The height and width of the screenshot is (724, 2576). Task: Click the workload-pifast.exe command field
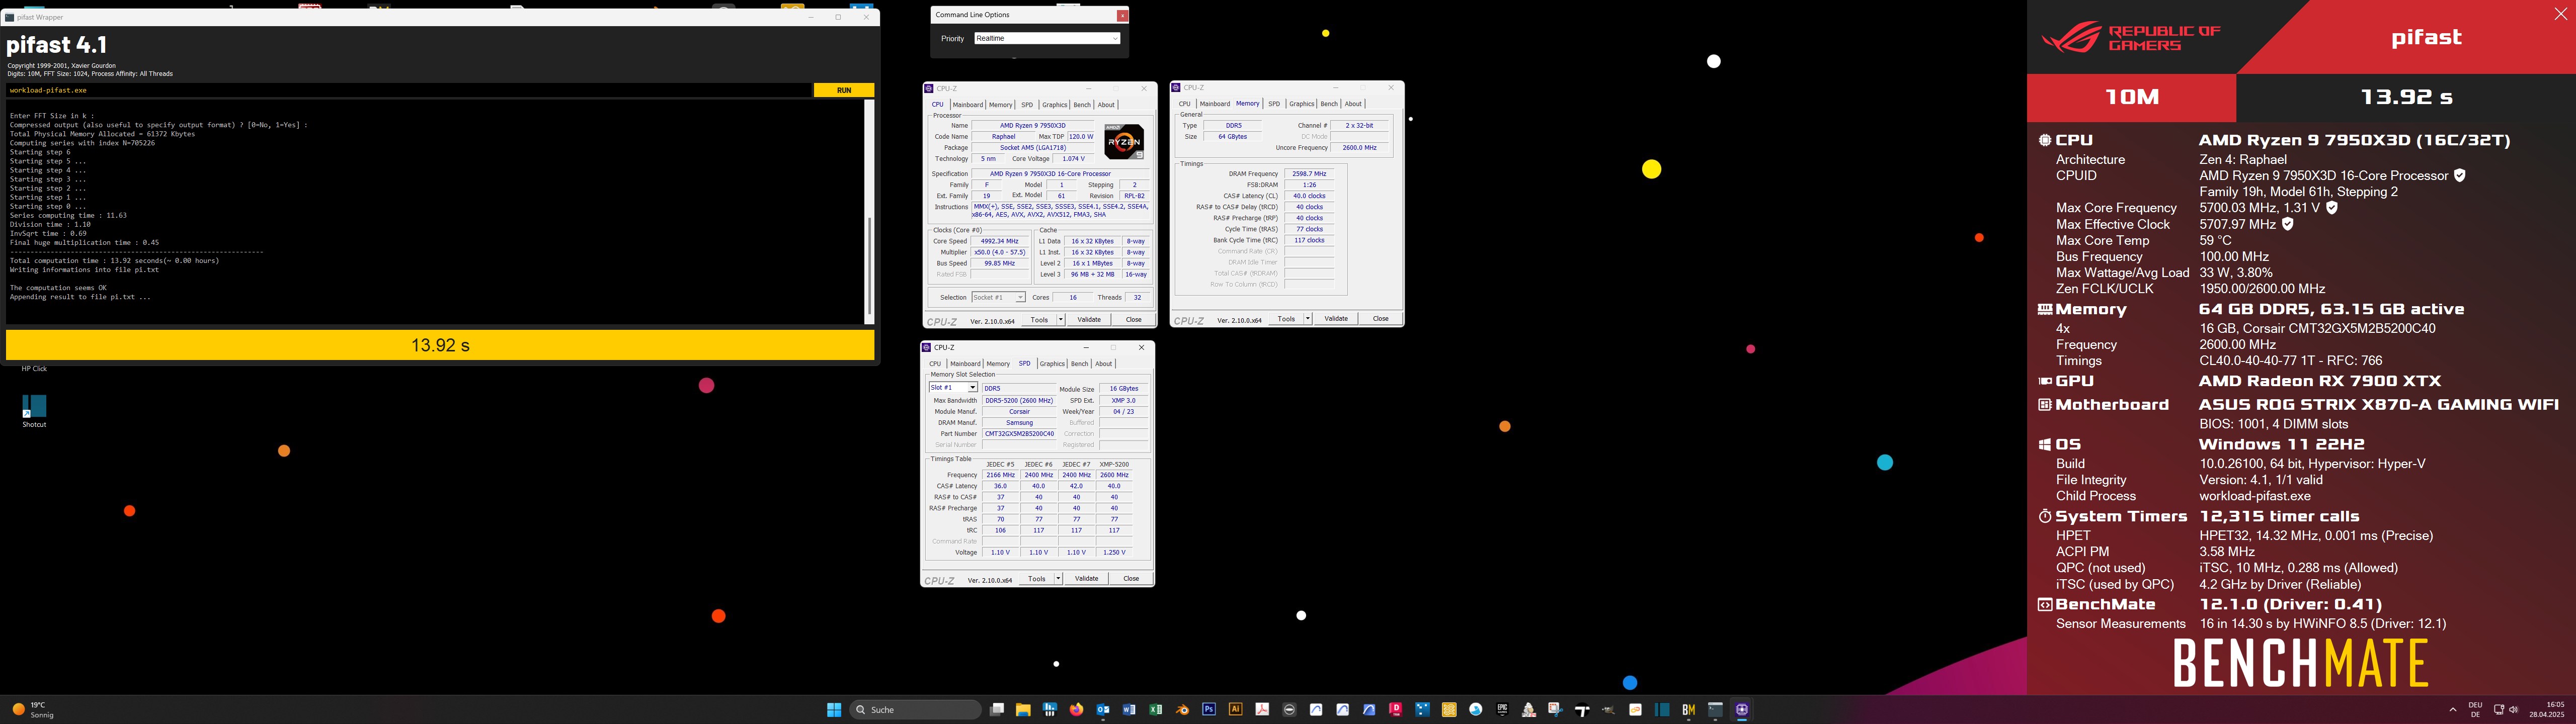coord(409,90)
